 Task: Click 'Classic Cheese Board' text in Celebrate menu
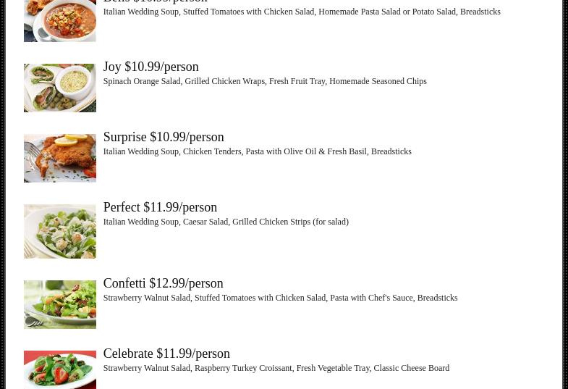tap(412, 368)
